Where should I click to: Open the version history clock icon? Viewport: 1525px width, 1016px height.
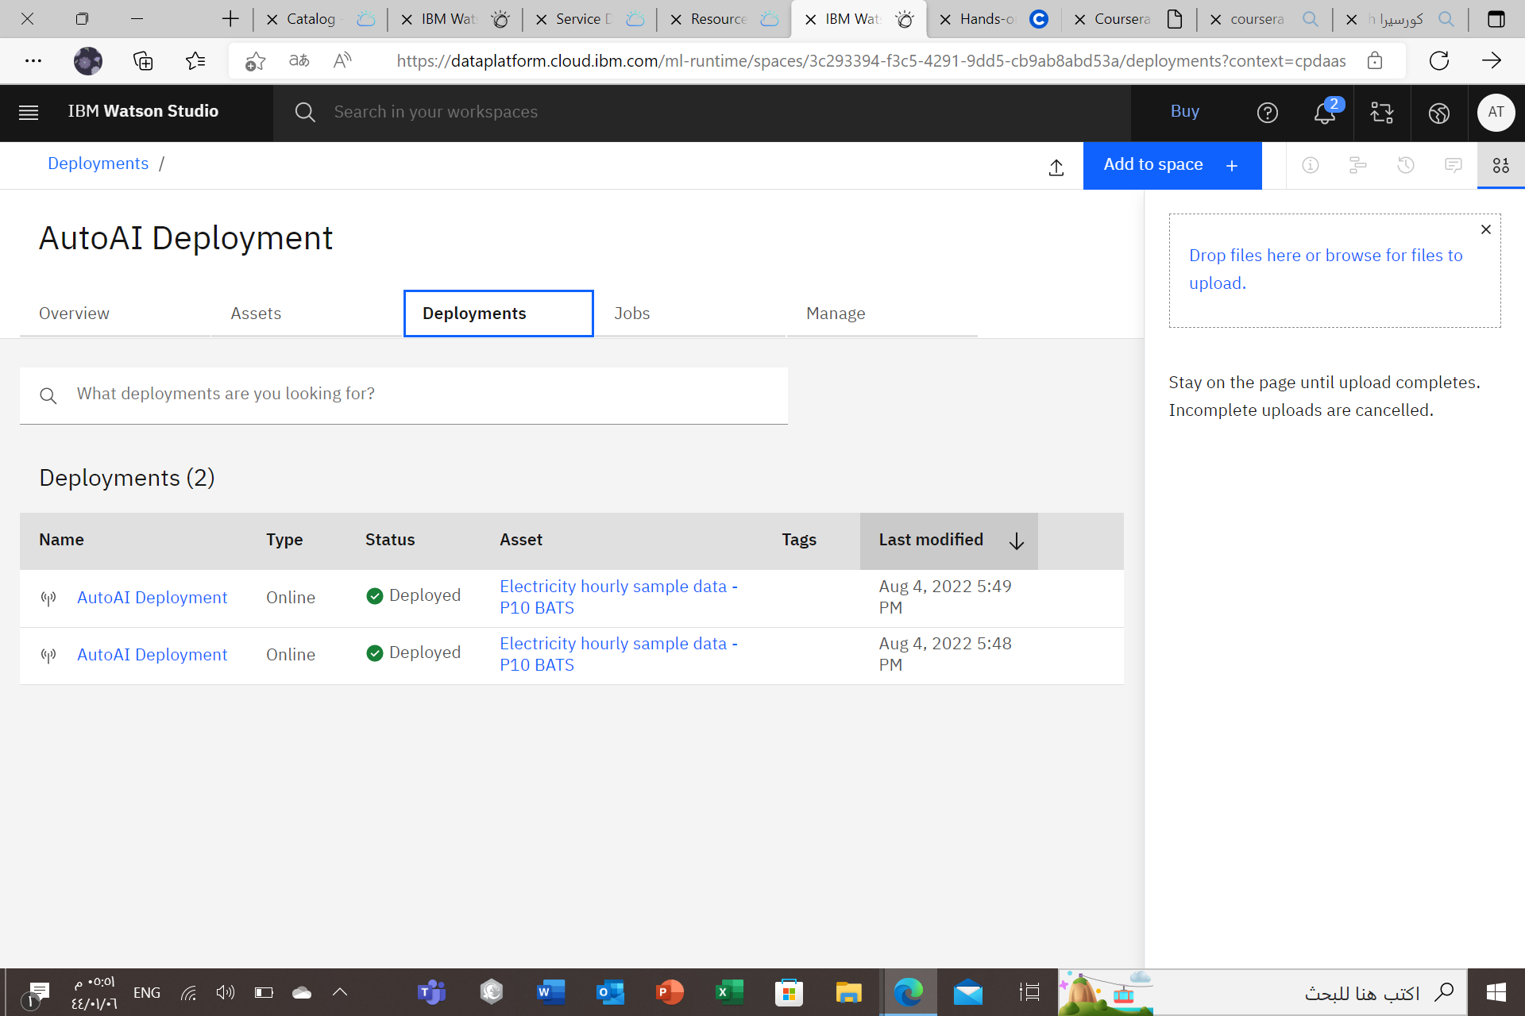pos(1406,165)
